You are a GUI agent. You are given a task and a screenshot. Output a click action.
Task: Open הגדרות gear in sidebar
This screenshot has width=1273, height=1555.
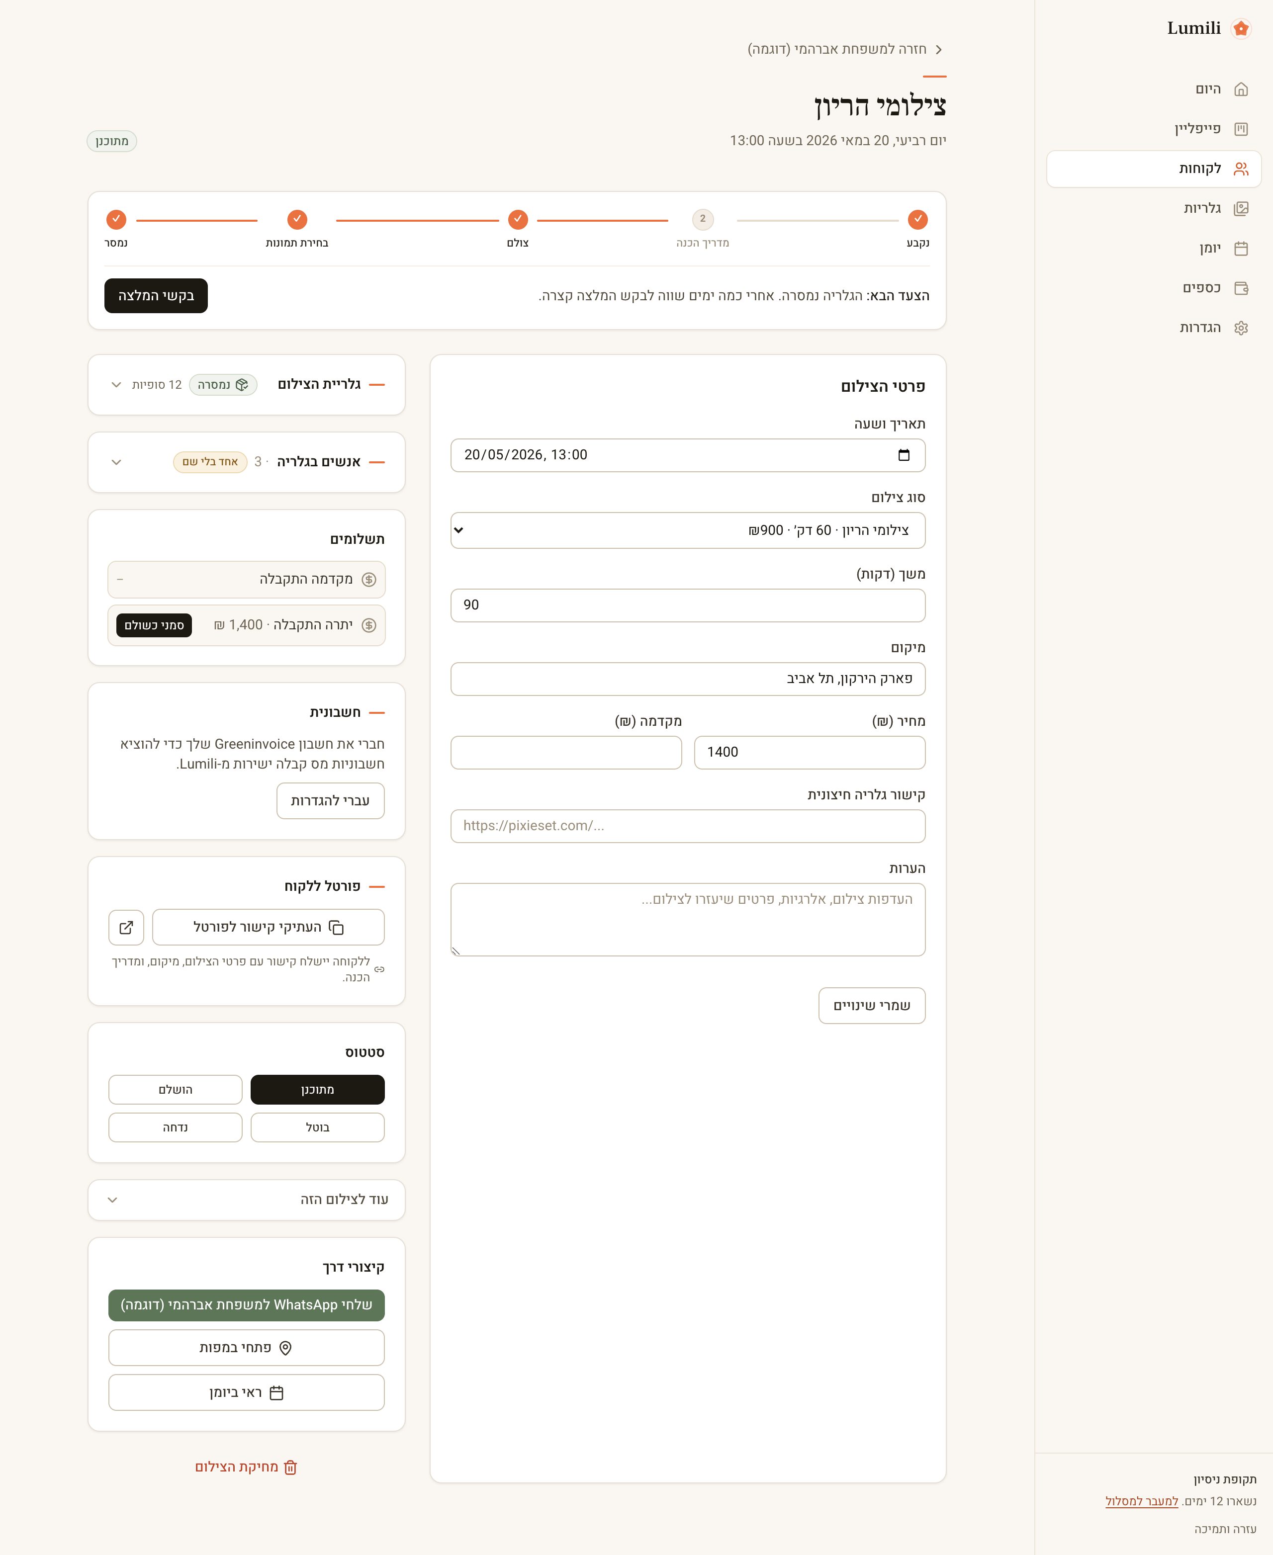pyautogui.click(x=1241, y=328)
